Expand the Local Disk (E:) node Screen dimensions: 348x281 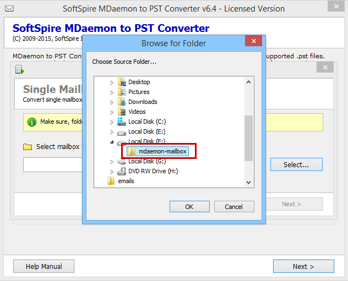coord(112,132)
